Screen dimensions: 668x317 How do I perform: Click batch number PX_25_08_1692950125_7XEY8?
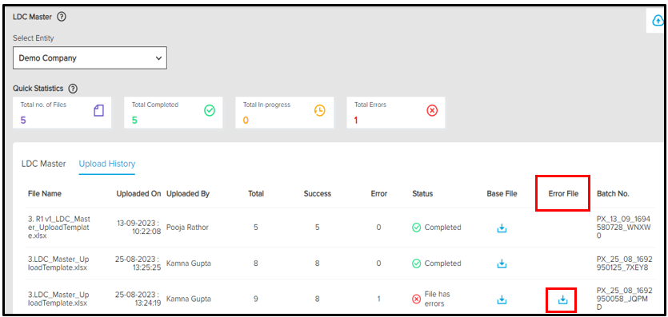623,264
